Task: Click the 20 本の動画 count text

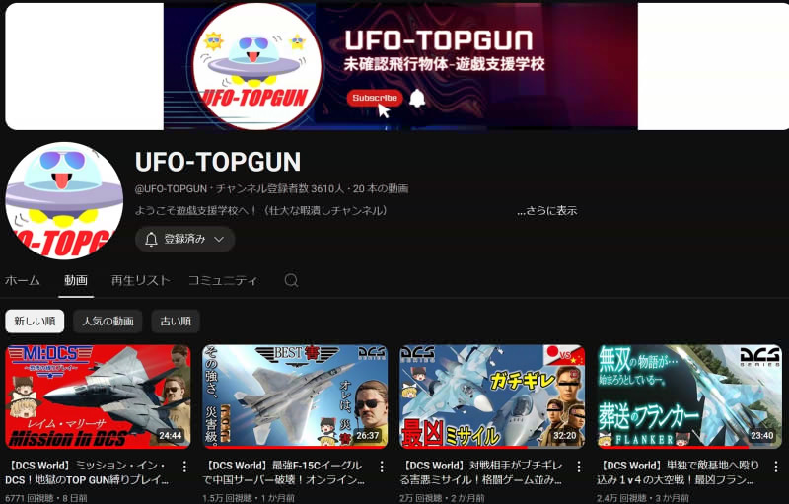Action: (381, 189)
